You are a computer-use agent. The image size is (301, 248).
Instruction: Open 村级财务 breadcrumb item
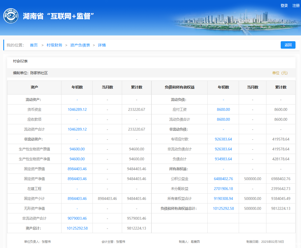point(54,45)
